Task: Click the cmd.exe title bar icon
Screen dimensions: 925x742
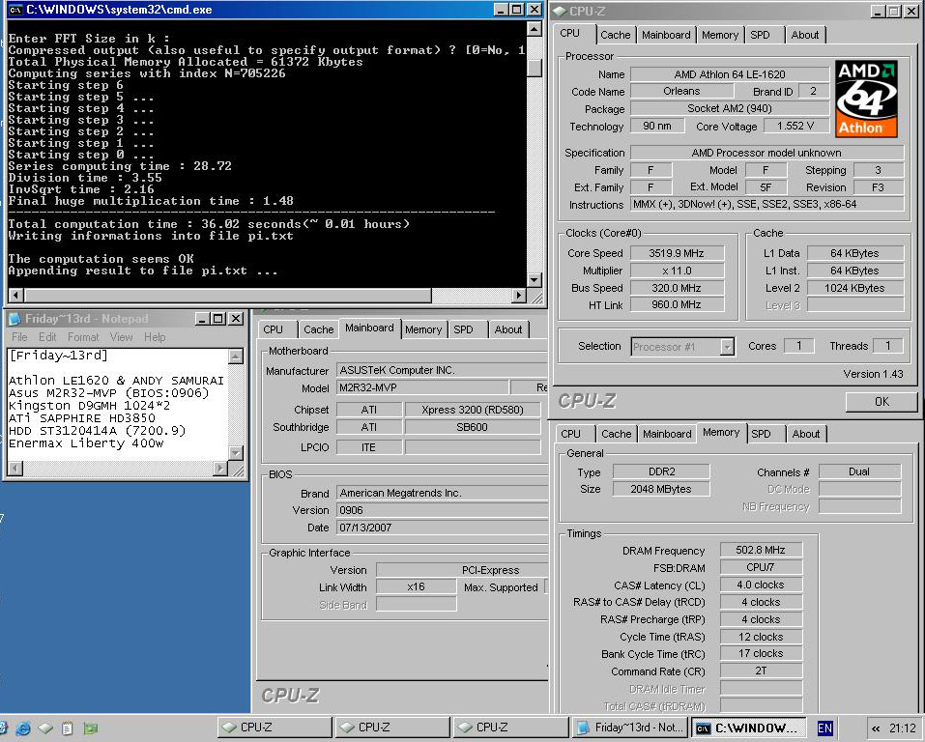Action: pyautogui.click(x=15, y=10)
